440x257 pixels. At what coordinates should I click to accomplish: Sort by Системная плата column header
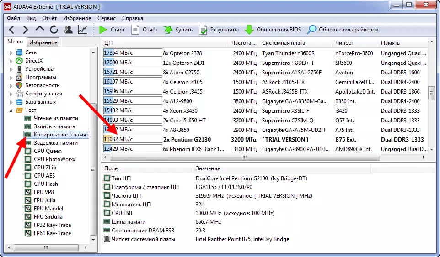pyautogui.click(x=295, y=43)
